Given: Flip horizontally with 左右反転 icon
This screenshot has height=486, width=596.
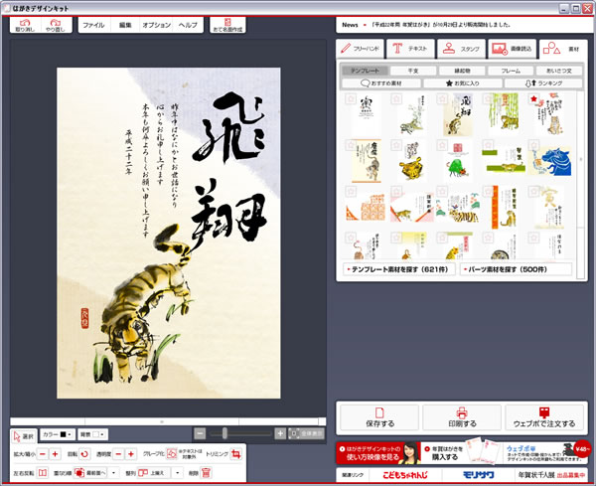Looking at the screenshot, I should point(43,473).
